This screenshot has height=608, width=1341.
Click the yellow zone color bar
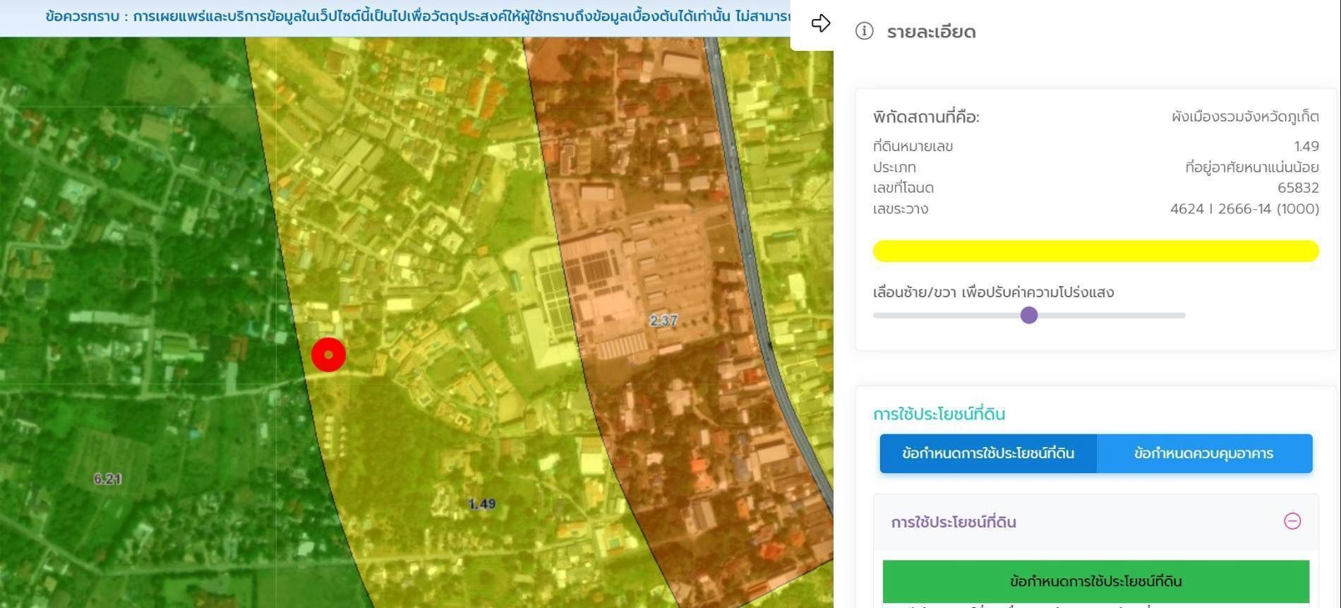pos(1095,251)
